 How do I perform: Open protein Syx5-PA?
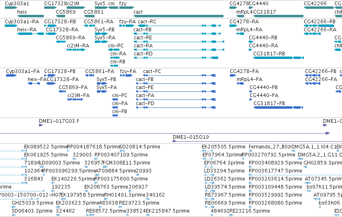(x=107, y=87)
